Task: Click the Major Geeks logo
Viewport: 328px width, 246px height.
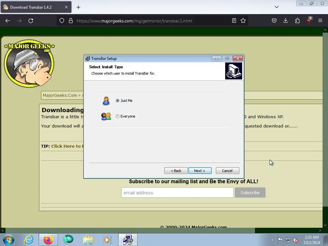Action: click(29, 63)
